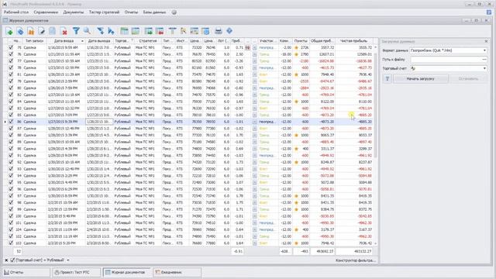This screenshot has height=279, width=496.
Task: Click the table with blue badge icon
Action: [x=205, y=31]
